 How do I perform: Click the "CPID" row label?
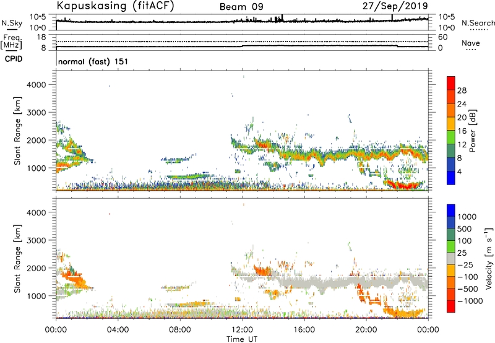pos(14,59)
